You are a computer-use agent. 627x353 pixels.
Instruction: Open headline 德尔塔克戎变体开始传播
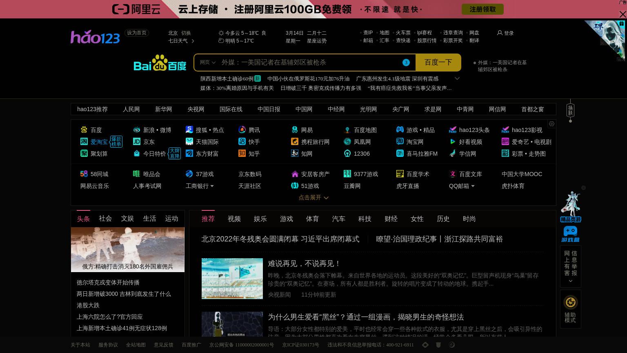pyautogui.click(x=108, y=282)
